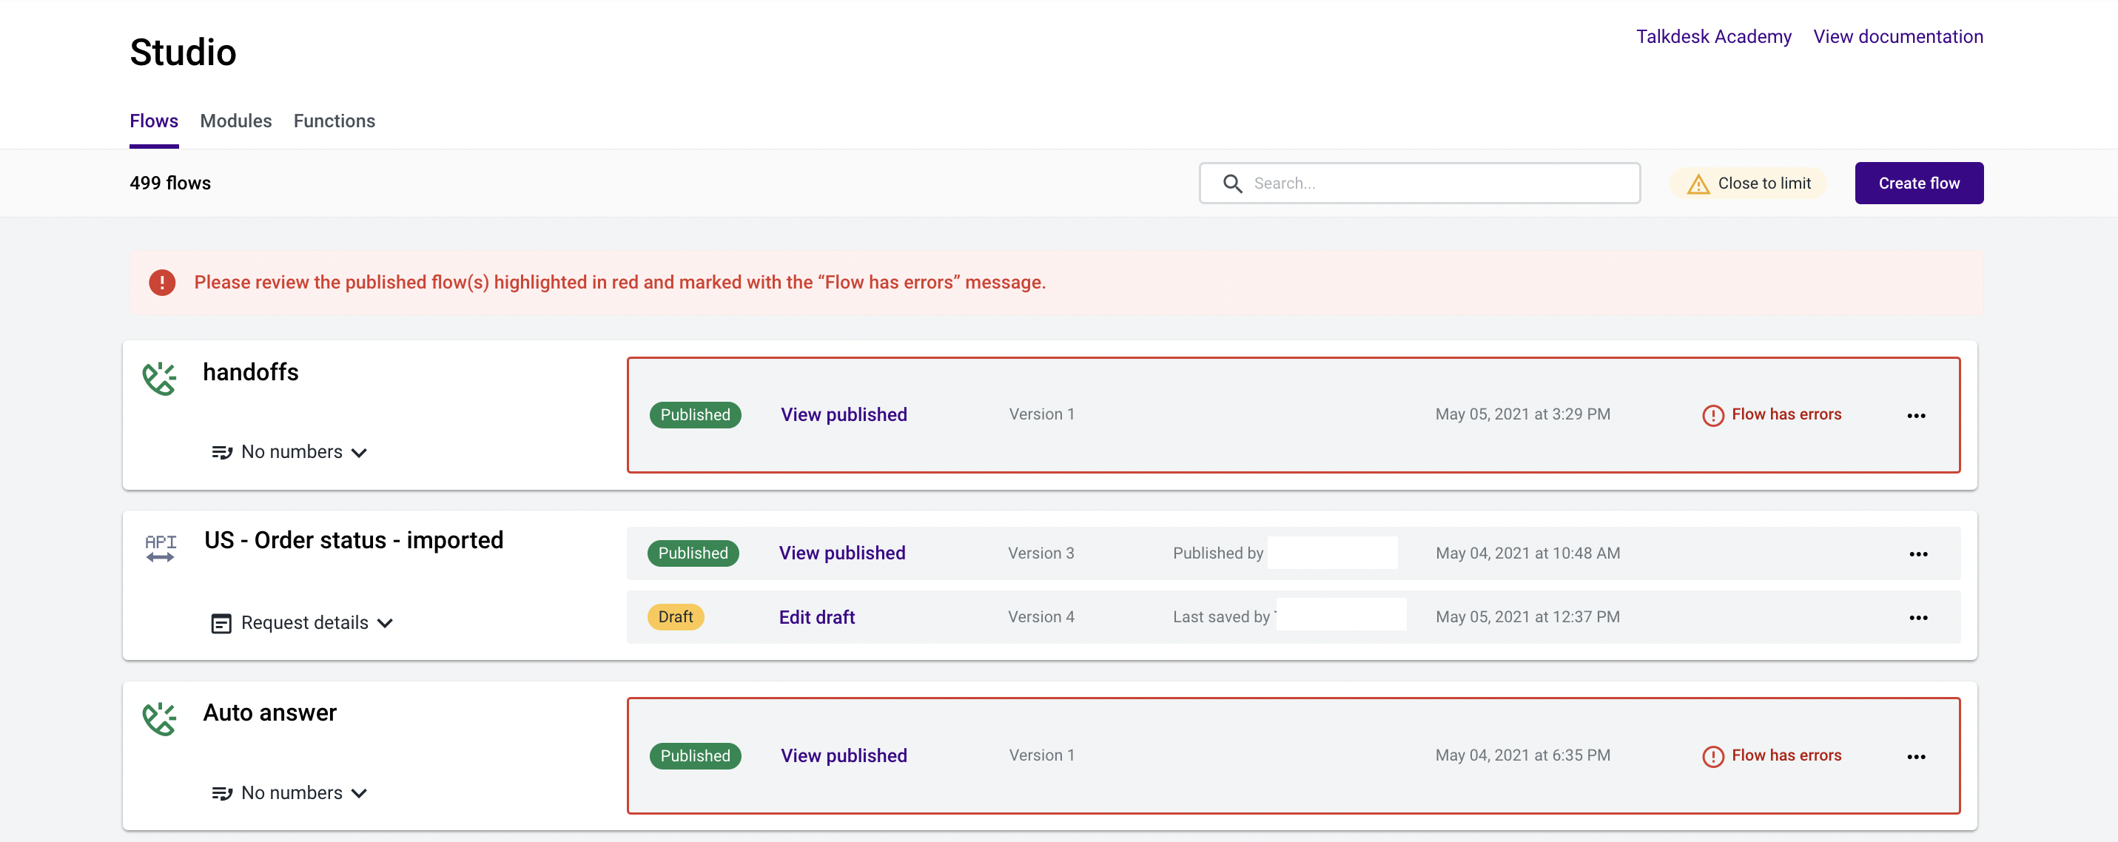Click the red error alert banner icon
The image size is (2118, 842).
pyautogui.click(x=162, y=282)
